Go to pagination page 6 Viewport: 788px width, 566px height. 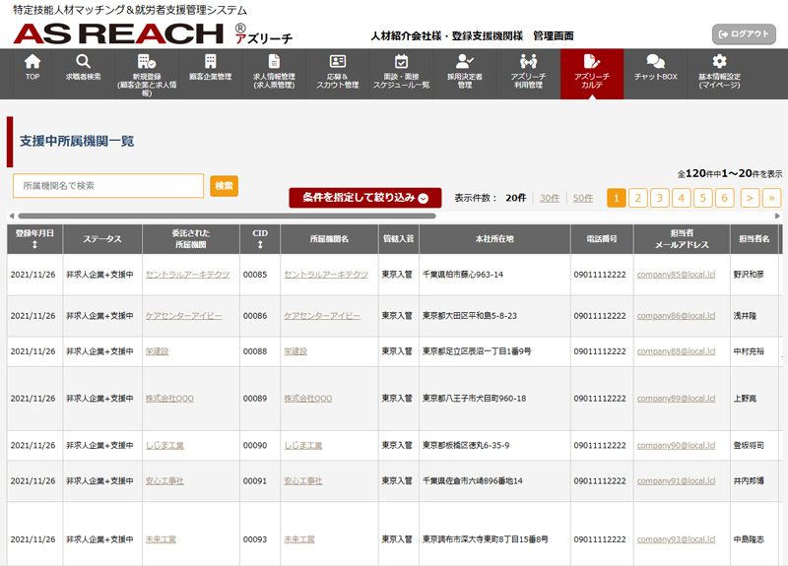click(x=724, y=198)
